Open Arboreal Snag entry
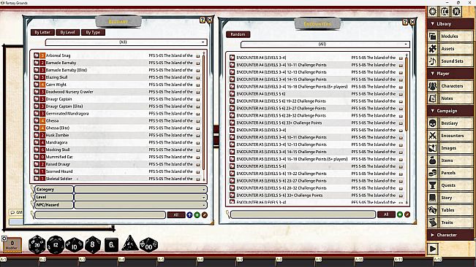Image resolution: width=476 pixels, height=267 pixels. (116, 55)
